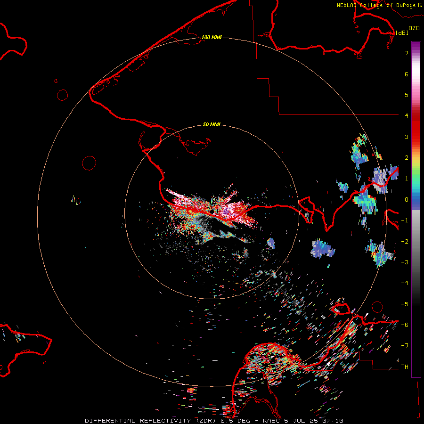Viewport: 424px width, 424px height.
Task: Click the -7 value on the color scale
Action: pos(405,346)
